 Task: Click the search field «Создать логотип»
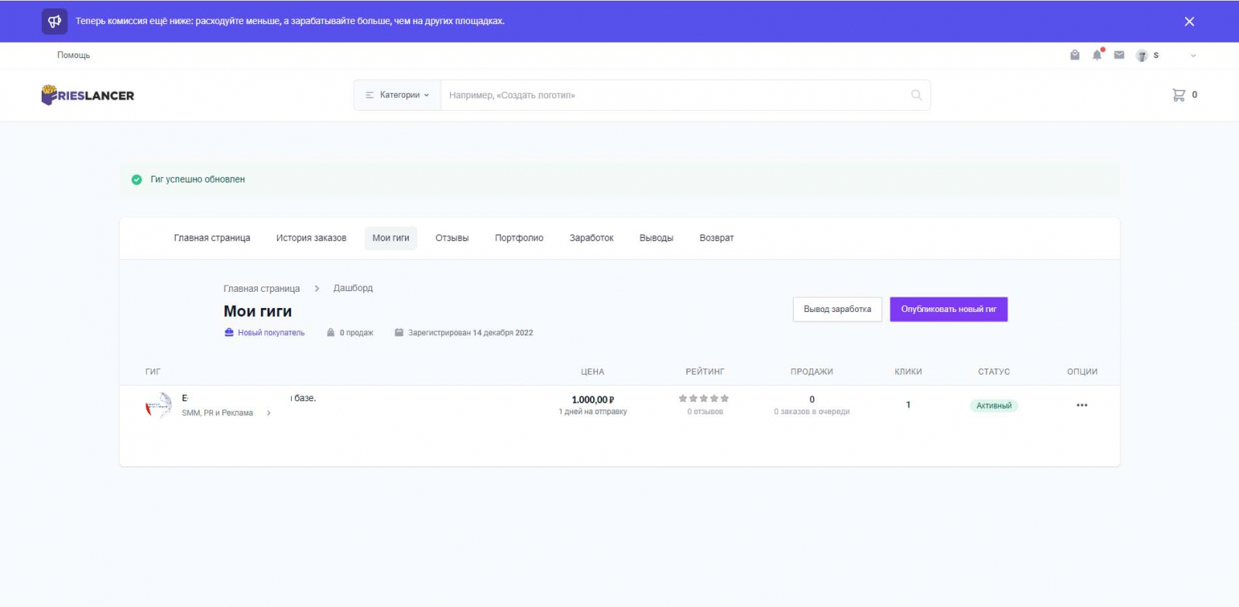(674, 95)
